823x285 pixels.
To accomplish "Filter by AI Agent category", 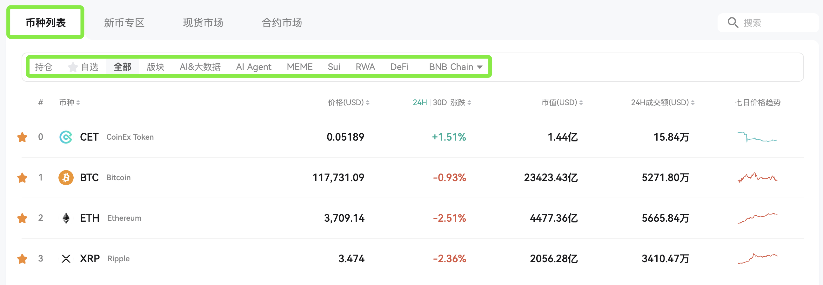I will pyautogui.click(x=254, y=67).
